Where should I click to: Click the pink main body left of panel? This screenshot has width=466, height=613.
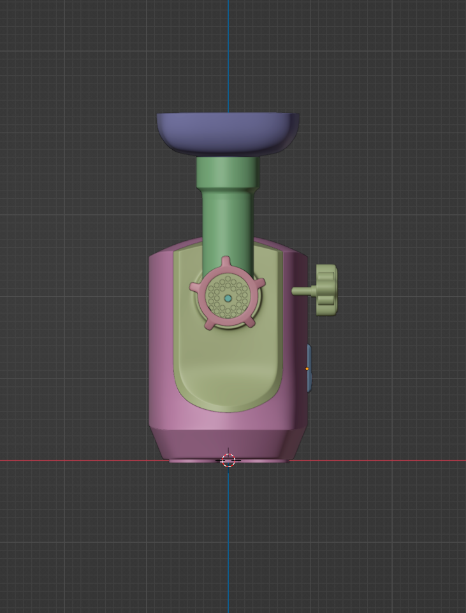pyautogui.click(x=161, y=338)
